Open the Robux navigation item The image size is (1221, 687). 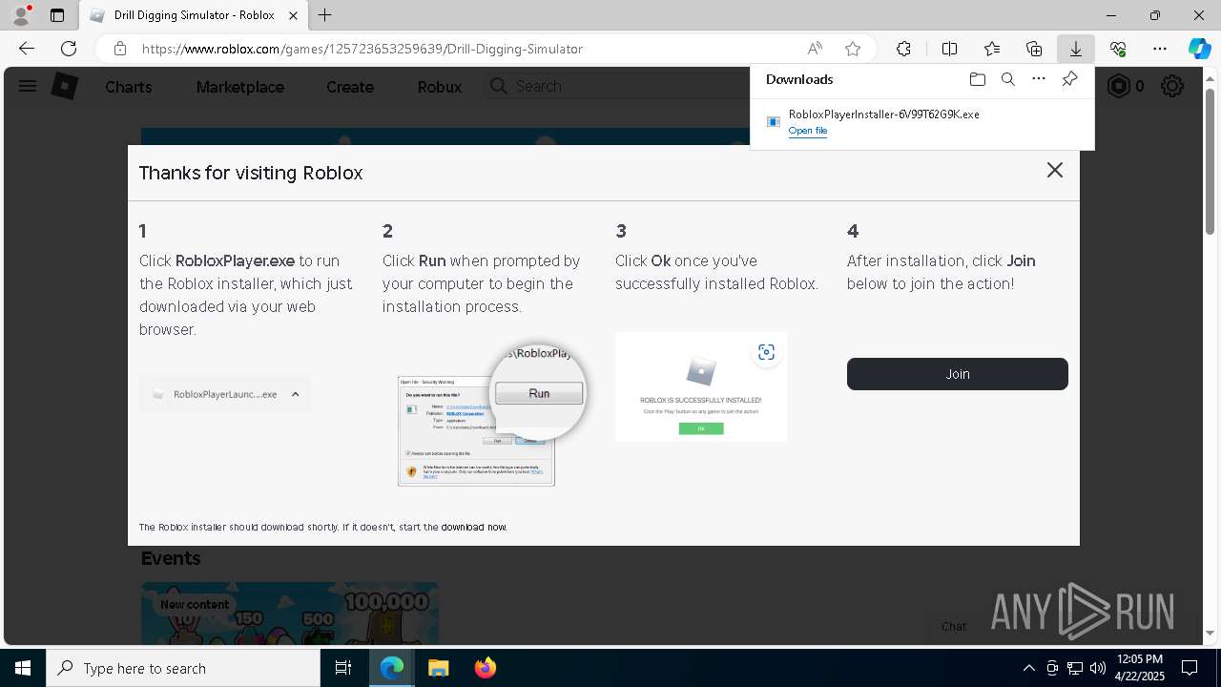[440, 87]
